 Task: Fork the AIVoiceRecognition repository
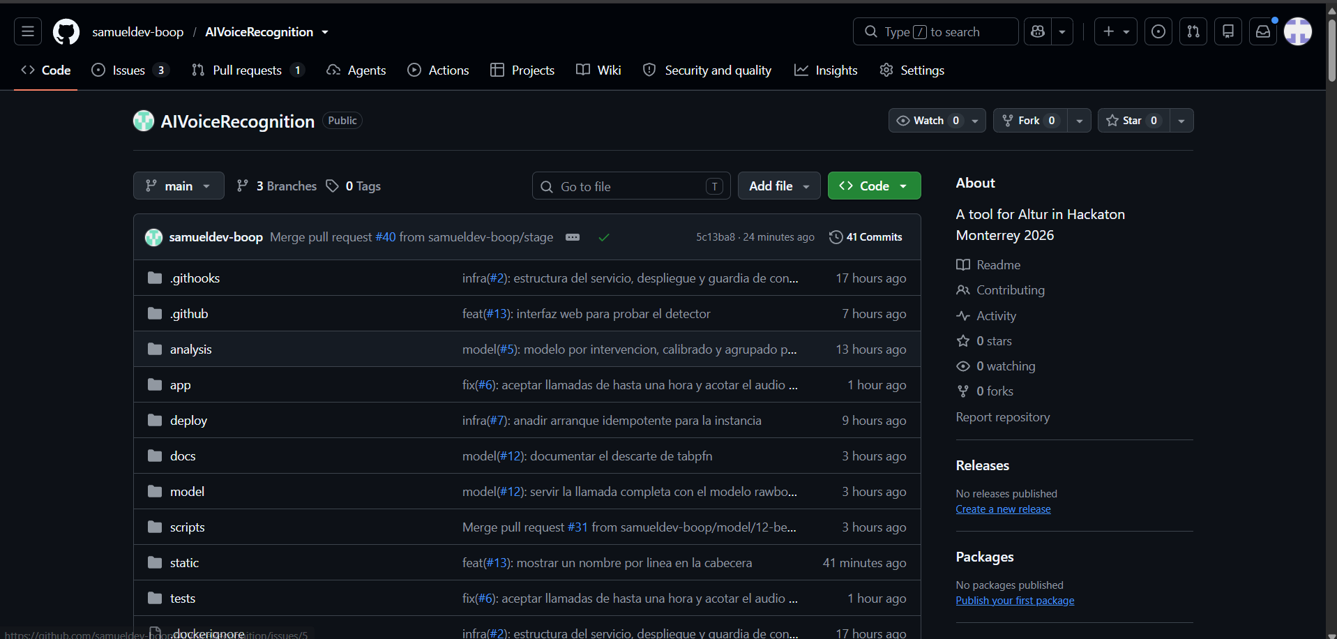click(1029, 121)
